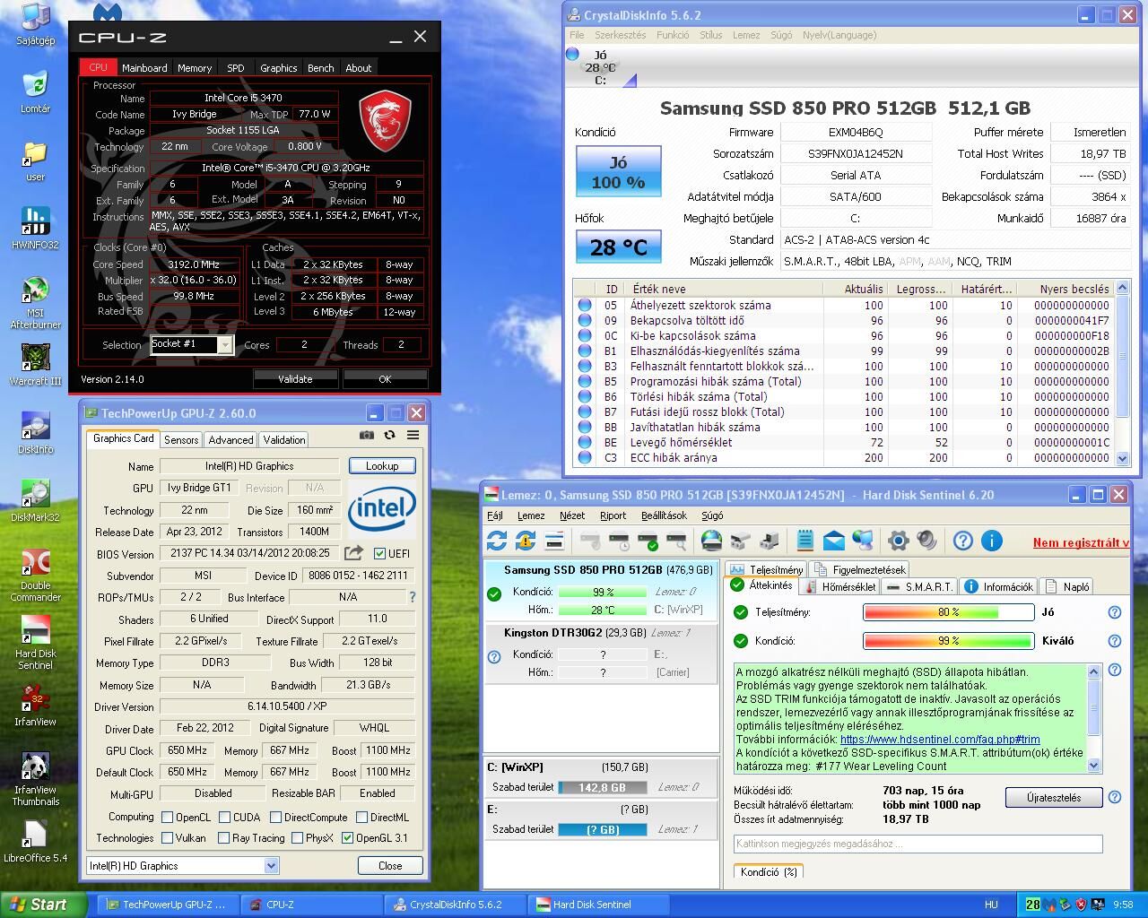Viewport: 1148px width, 918px height.
Task: Click the comment field Kattintson megjegyzés megadásához
Action: [x=918, y=844]
